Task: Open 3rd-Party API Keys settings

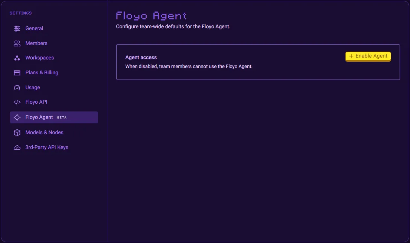Action: 54,148
